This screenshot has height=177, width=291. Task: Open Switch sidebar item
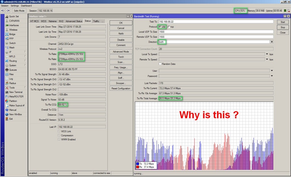(x=13, y=43)
